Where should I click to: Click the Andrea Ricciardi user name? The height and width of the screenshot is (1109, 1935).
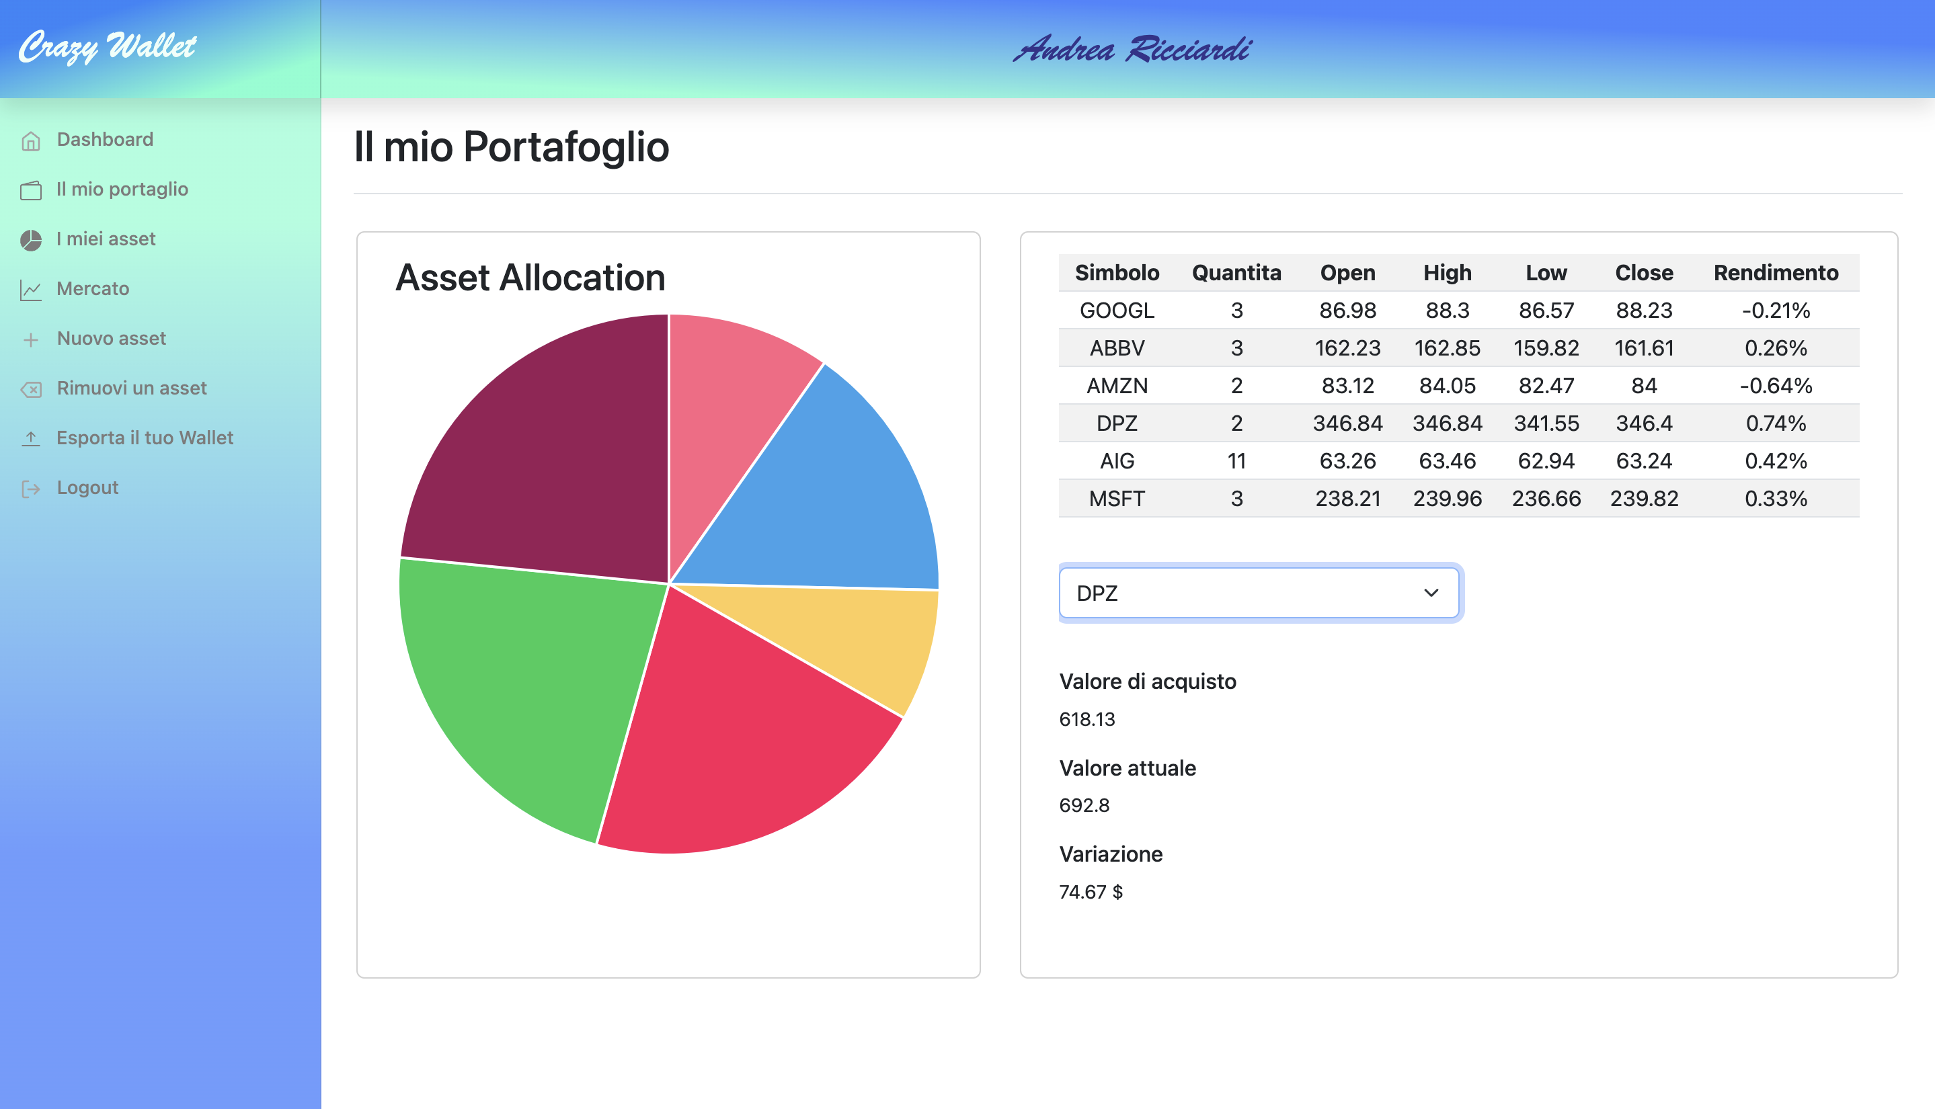pos(1132,50)
